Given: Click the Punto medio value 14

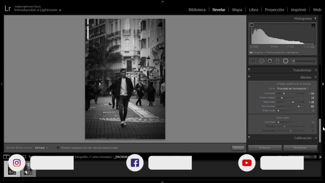Looking at the screenshot, I should tap(313, 98).
